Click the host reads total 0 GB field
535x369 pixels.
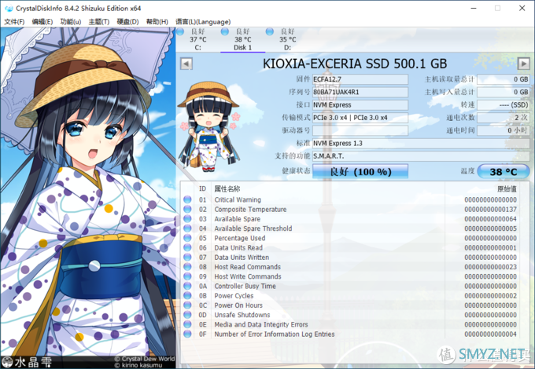(x=504, y=79)
